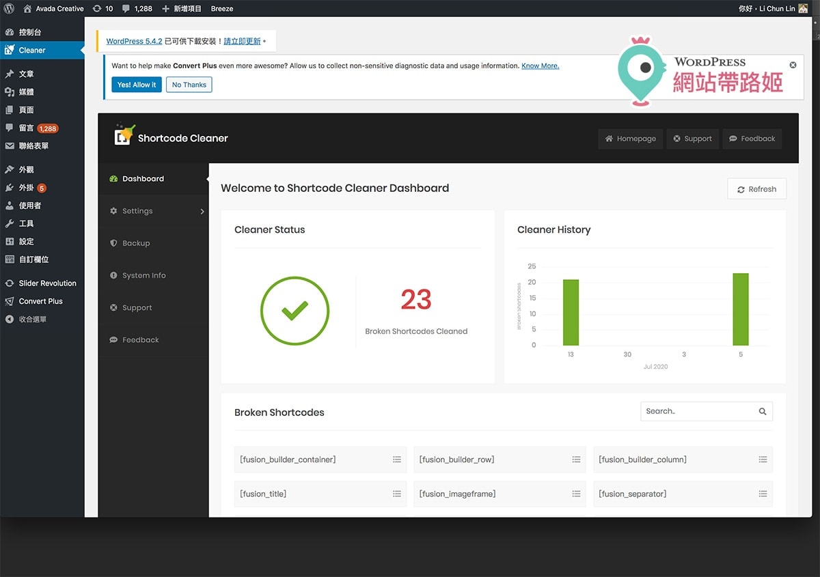Viewport: 820px width, 577px height.
Task: Click the green bar above 13
Action: (x=571, y=313)
